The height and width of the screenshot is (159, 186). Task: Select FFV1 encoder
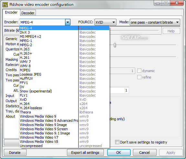pyautogui.click(x=64, y=83)
